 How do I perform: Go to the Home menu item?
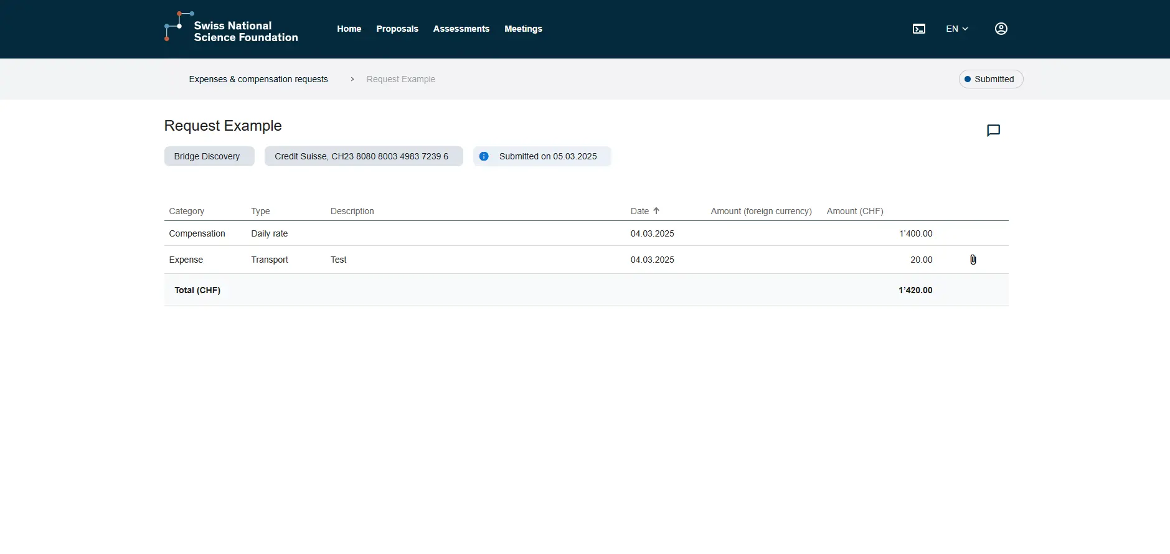click(349, 29)
